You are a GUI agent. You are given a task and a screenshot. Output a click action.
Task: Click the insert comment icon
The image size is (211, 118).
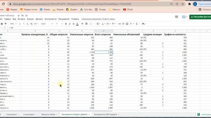tap(123, 24)
